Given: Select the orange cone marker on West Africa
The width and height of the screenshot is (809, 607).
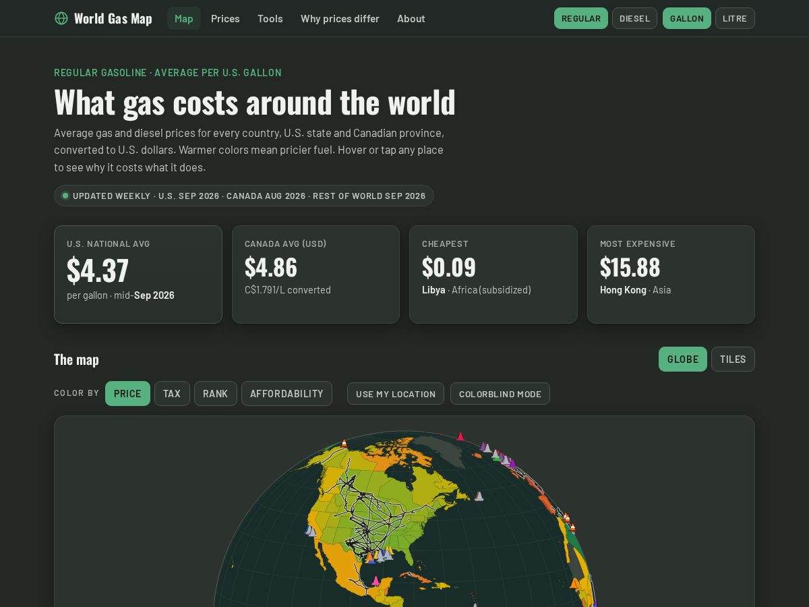Looking at the screenshot, I should coord(574,583).
